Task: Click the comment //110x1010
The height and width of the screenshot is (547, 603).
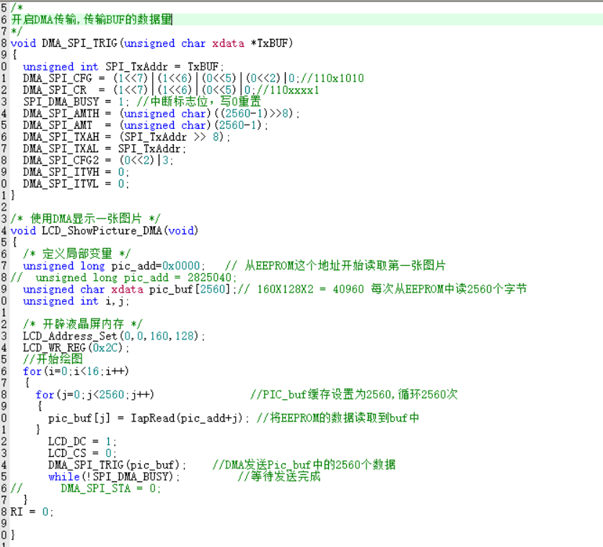Action: pyautogui.click(x=332, y=79)
